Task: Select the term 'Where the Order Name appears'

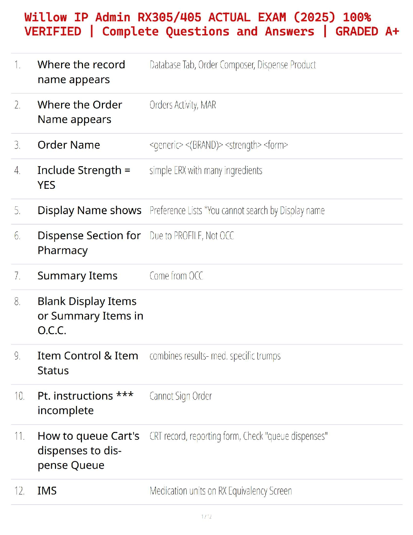Action: point(80,112)
